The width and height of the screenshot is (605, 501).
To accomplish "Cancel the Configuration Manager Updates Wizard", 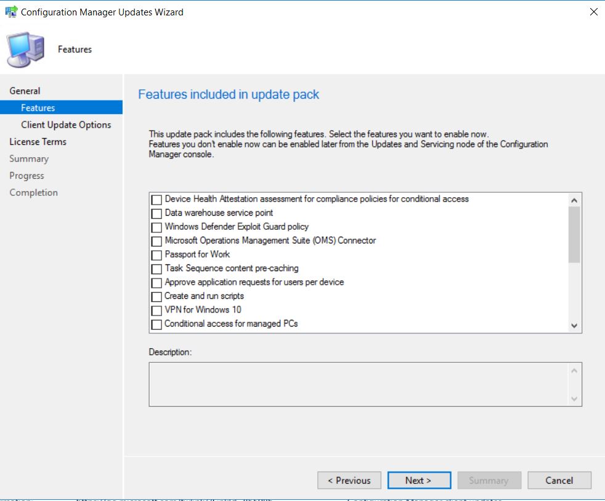I will point(559,480).
